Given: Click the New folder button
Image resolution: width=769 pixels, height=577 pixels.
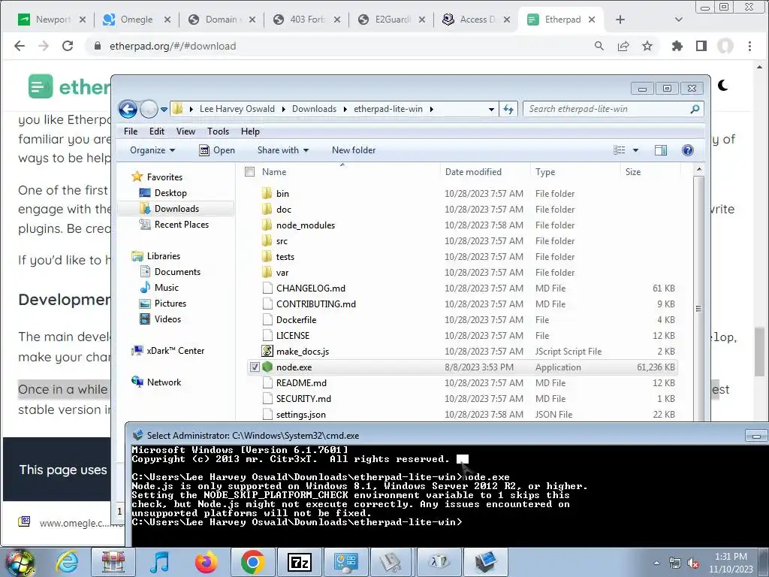Looking at the screenshot, I should [x=354, y=150].
